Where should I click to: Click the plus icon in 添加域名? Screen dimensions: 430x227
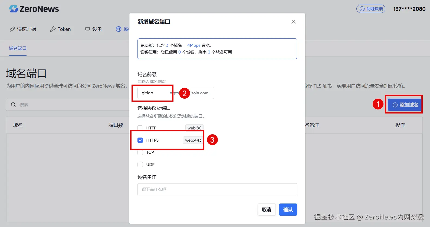pos(395,105)
